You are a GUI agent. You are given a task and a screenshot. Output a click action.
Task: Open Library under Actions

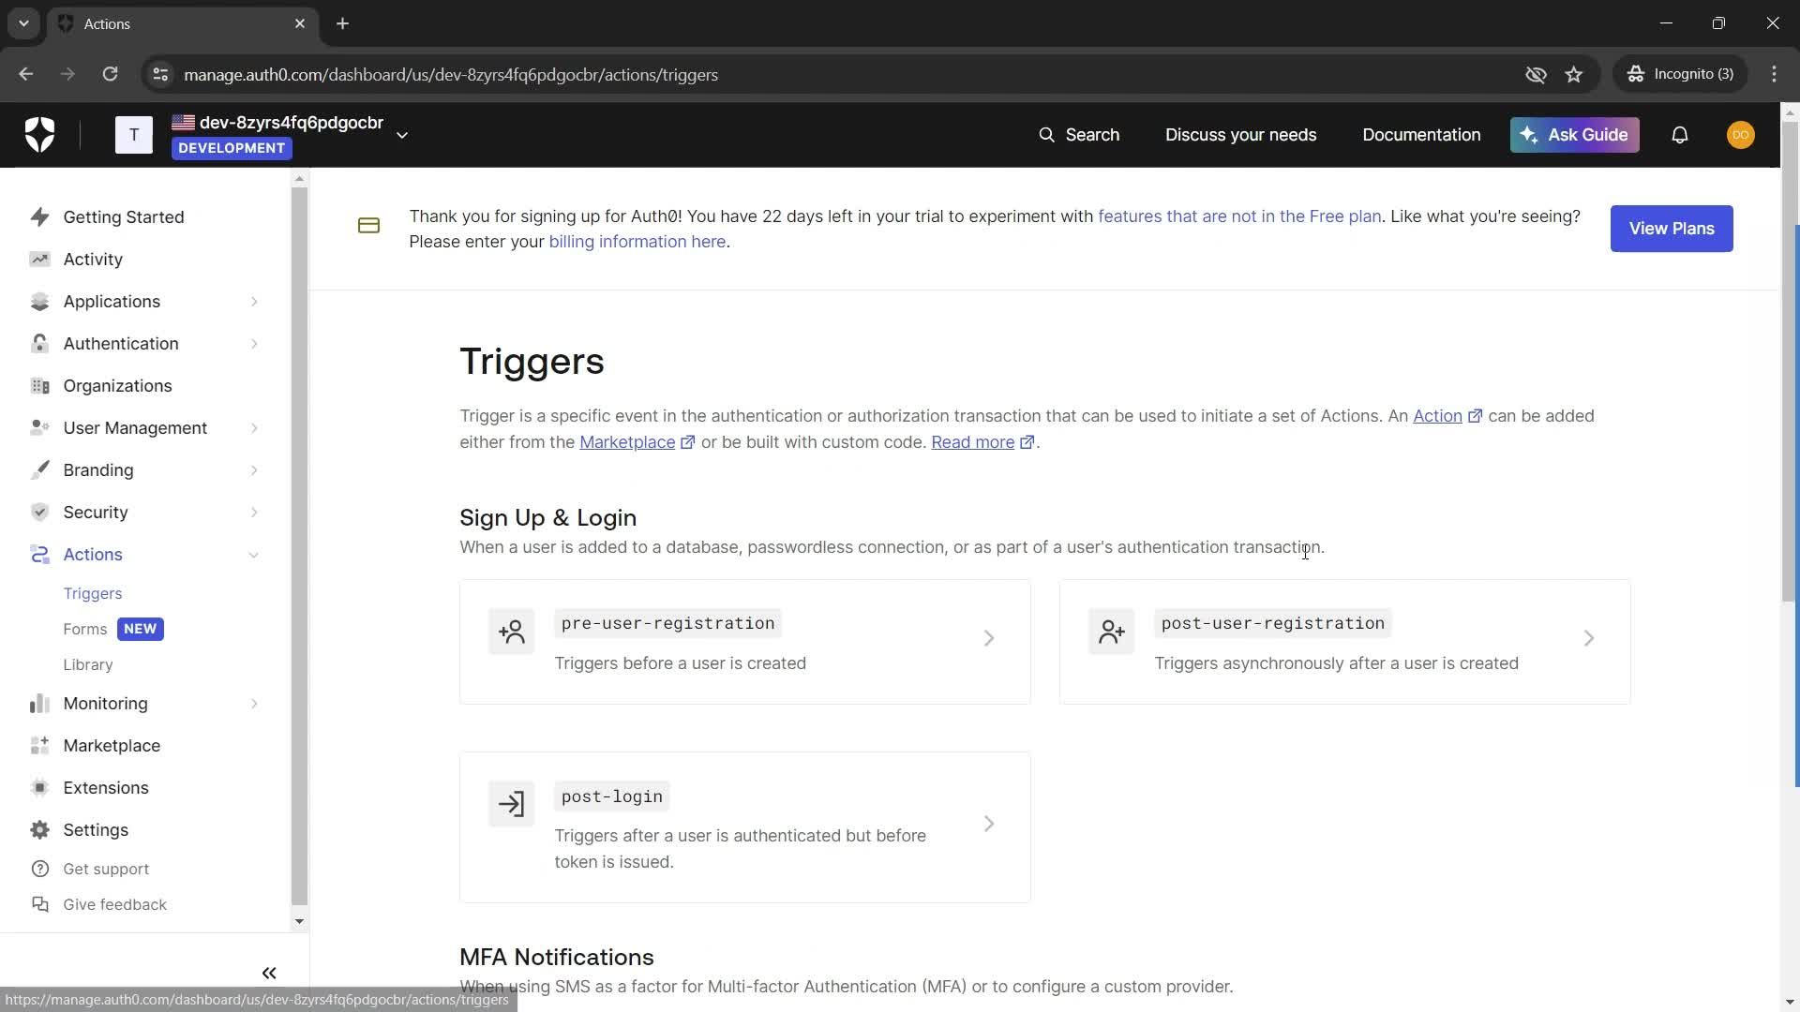click(x=88, y=665)
